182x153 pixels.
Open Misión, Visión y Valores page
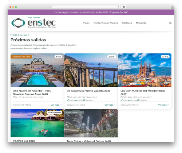[106, 23]
